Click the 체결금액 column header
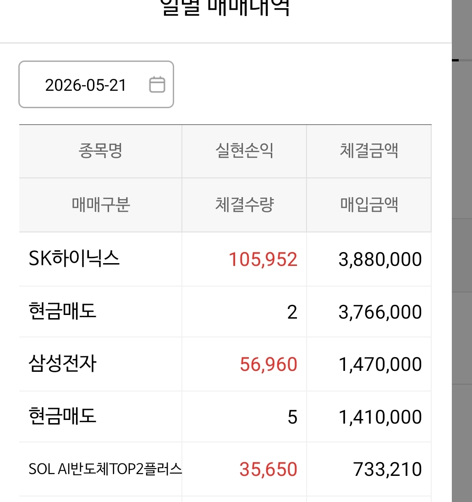This screenshot has height=502, width=472. (369, 151)
